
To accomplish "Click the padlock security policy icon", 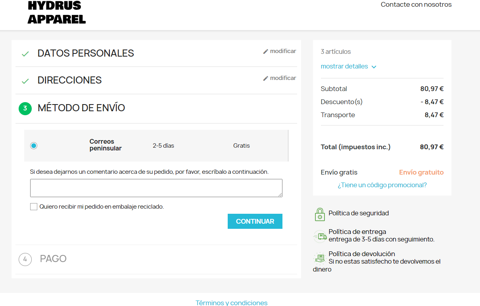I will [320, 214].
